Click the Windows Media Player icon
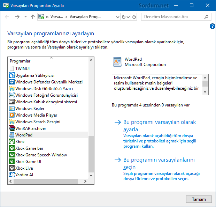Screen dimensions: 216x207 click(12, 115)
